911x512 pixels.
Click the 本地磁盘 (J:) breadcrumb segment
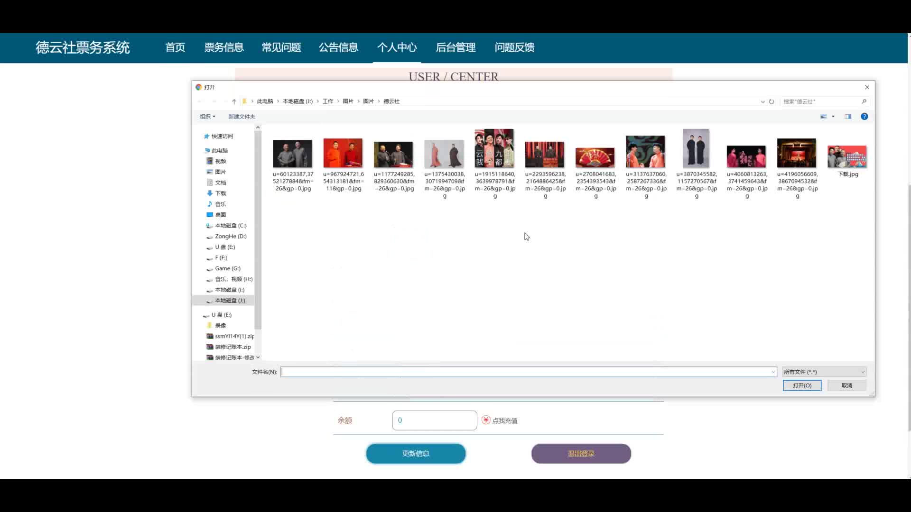pos(297,101)
